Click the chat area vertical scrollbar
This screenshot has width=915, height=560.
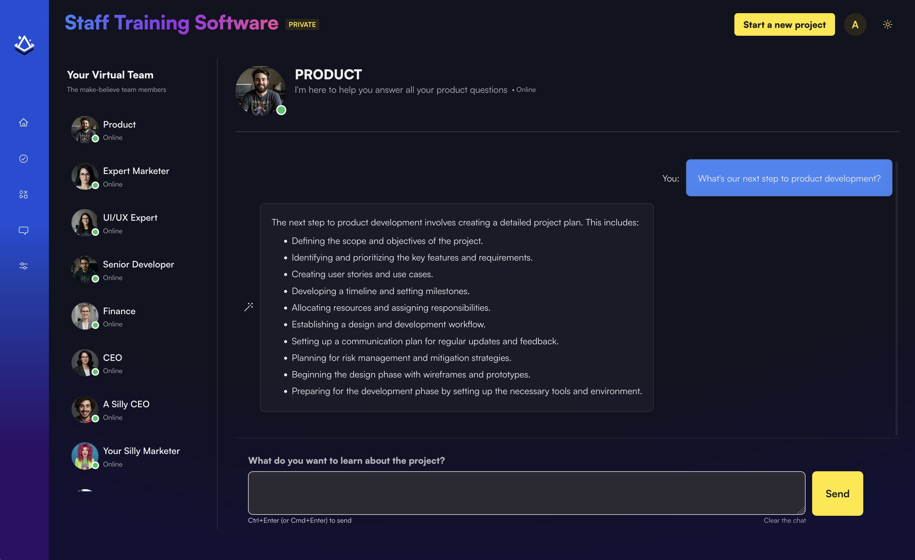point(896,297)
